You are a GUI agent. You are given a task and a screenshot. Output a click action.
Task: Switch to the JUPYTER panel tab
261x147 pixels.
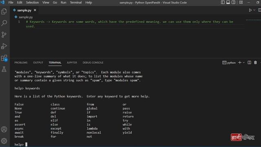[72, 62]
